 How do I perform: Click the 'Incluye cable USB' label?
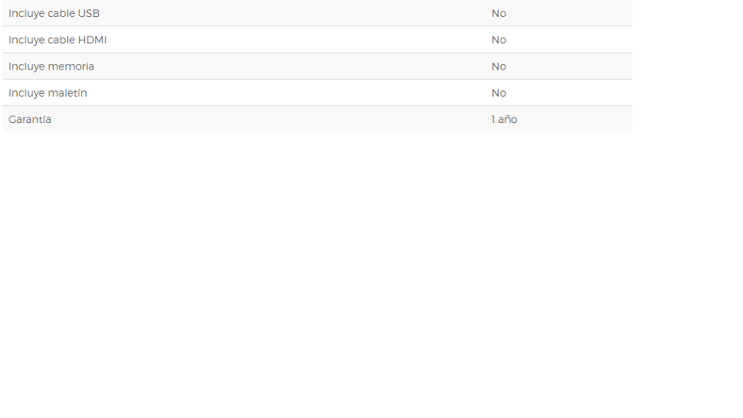pyautogui.click(x=54, y=13)
